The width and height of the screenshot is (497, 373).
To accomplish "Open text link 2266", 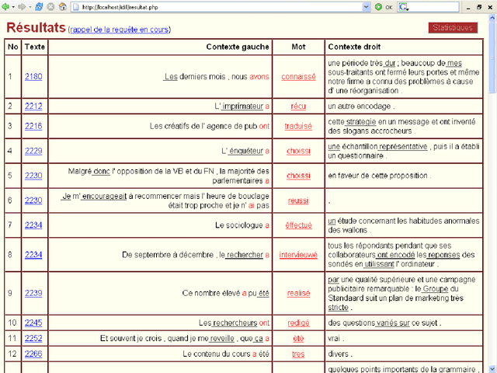I will coord(33,353).
